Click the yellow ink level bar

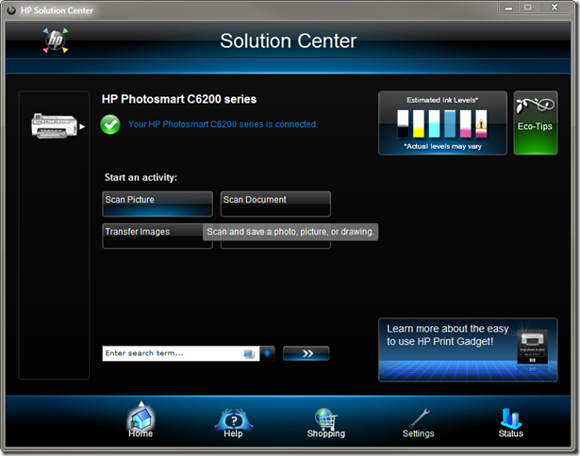pyautogui.click(x=419, y=123)
